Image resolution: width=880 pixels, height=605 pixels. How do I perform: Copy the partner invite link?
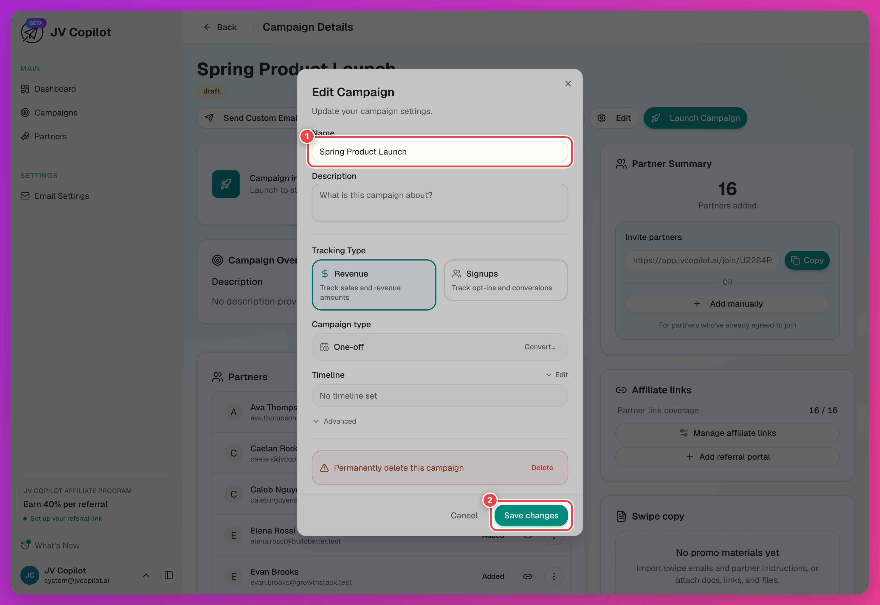pyautogui.click(x=807, y=261)
